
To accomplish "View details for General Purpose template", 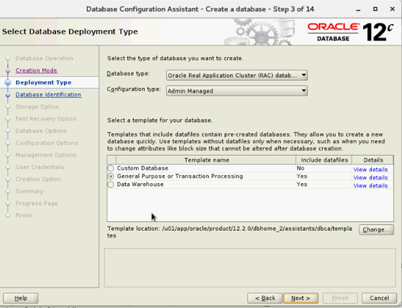I will [x=370, y=177].
